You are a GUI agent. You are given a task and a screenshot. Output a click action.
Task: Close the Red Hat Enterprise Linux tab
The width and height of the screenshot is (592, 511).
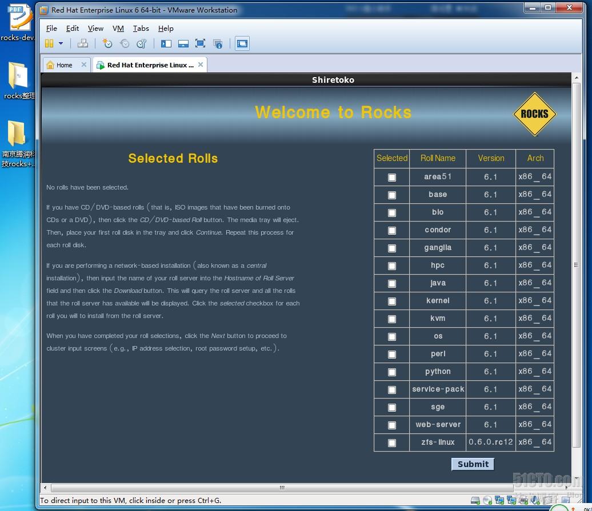pos(201,65)
